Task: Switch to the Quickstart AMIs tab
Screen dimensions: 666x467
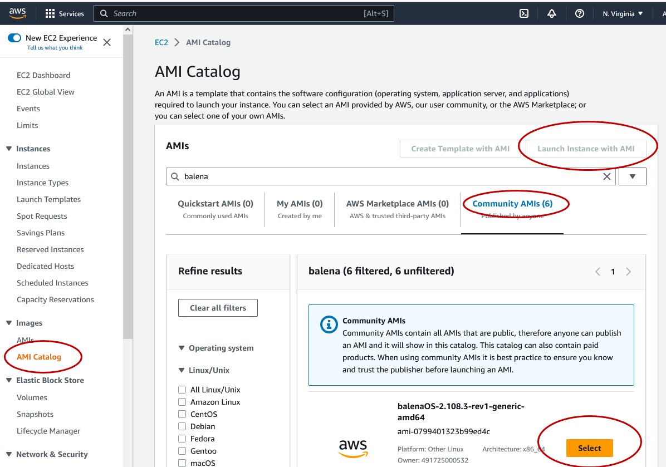Action: (216, 209)
